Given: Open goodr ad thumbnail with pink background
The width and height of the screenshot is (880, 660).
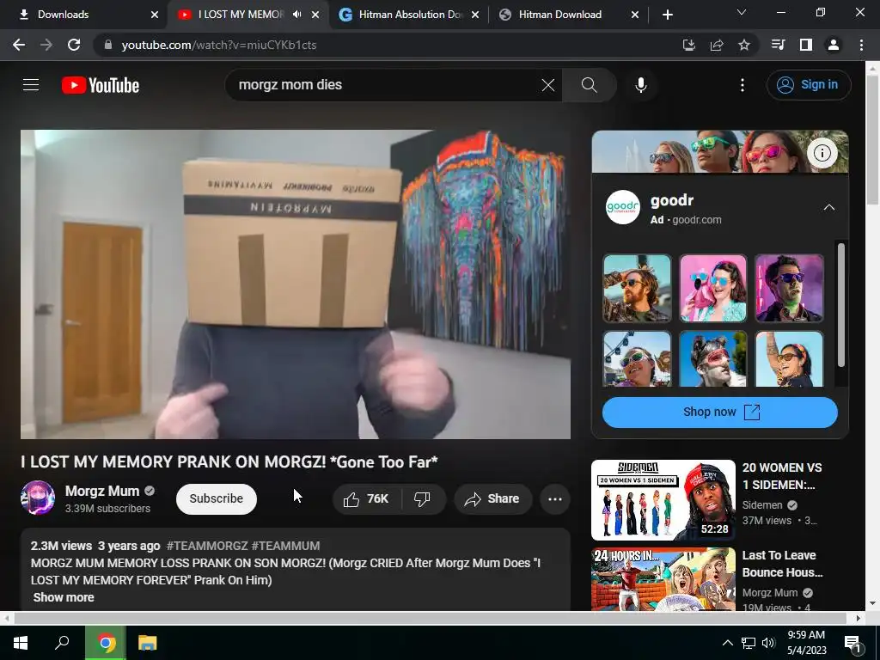Looking at the screenshot, I should click(712, 288).
